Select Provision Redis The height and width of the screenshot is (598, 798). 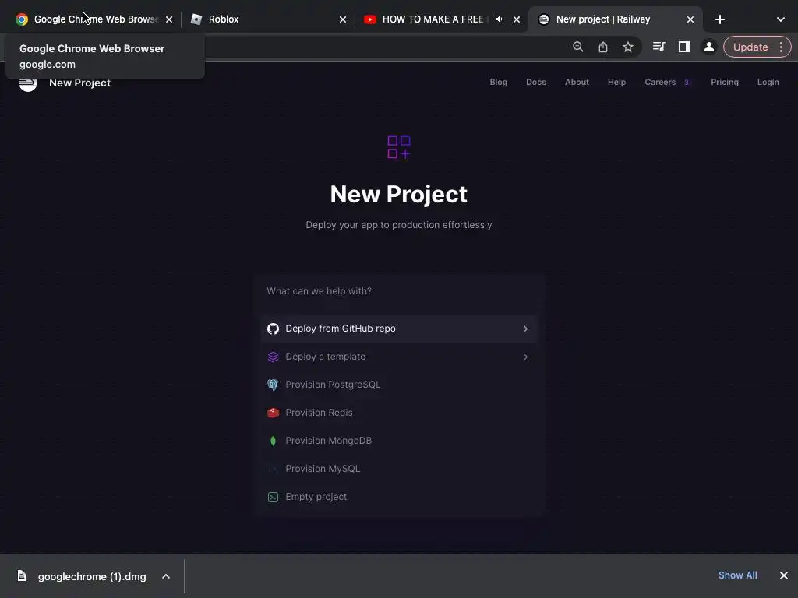pos(400,413)
